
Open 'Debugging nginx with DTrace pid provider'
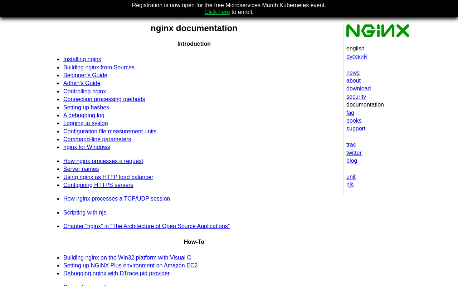(x=116, y=273)
